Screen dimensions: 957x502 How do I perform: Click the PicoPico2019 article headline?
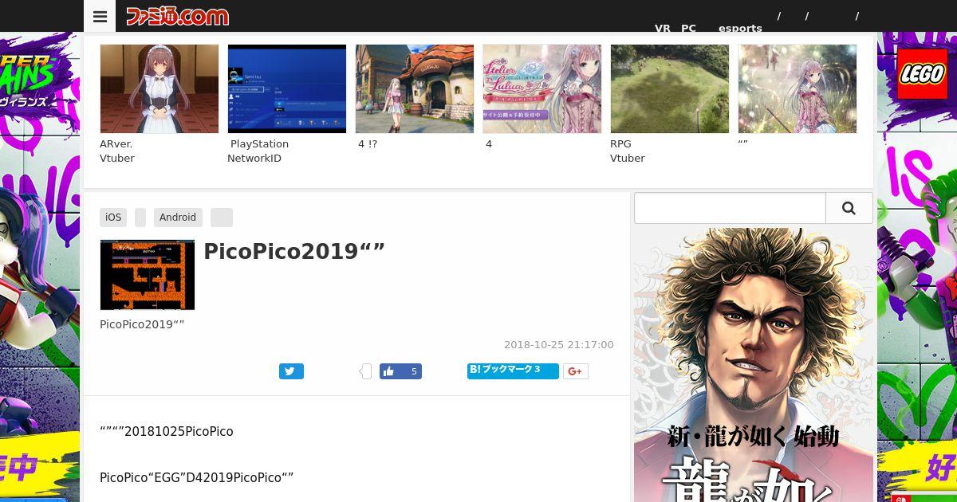294,252
